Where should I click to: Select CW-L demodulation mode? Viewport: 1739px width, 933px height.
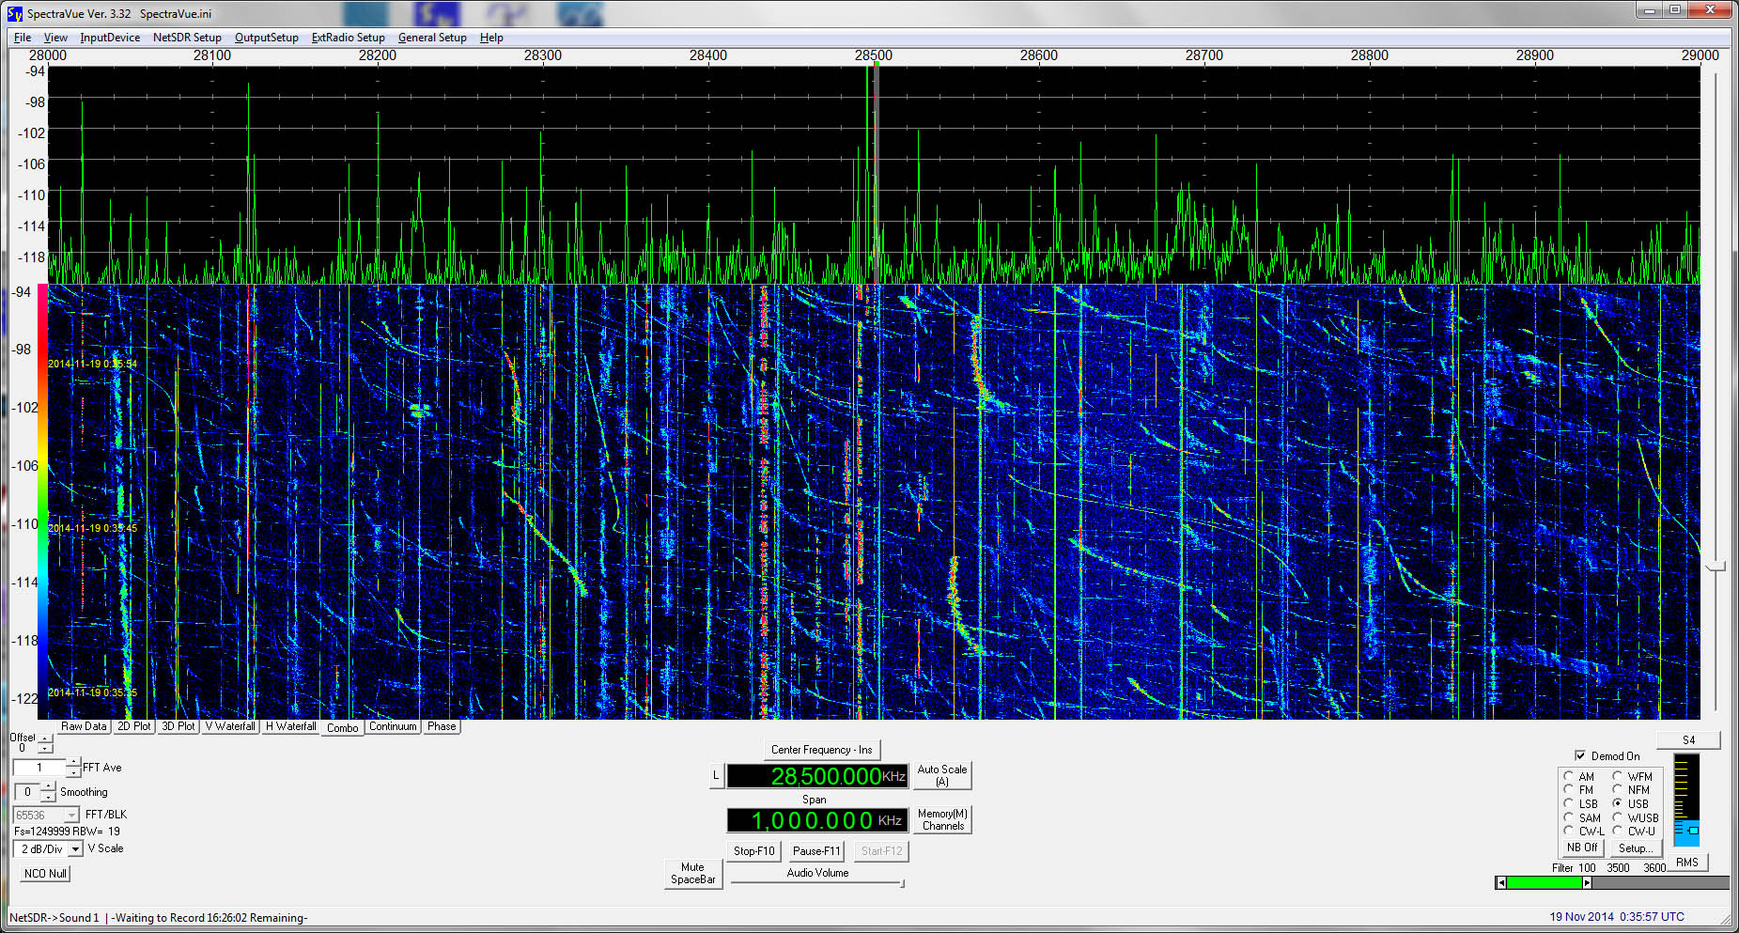1568,831
